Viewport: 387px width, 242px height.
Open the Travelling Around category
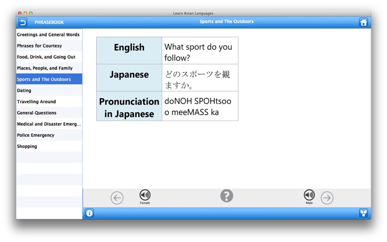[49, 102]
